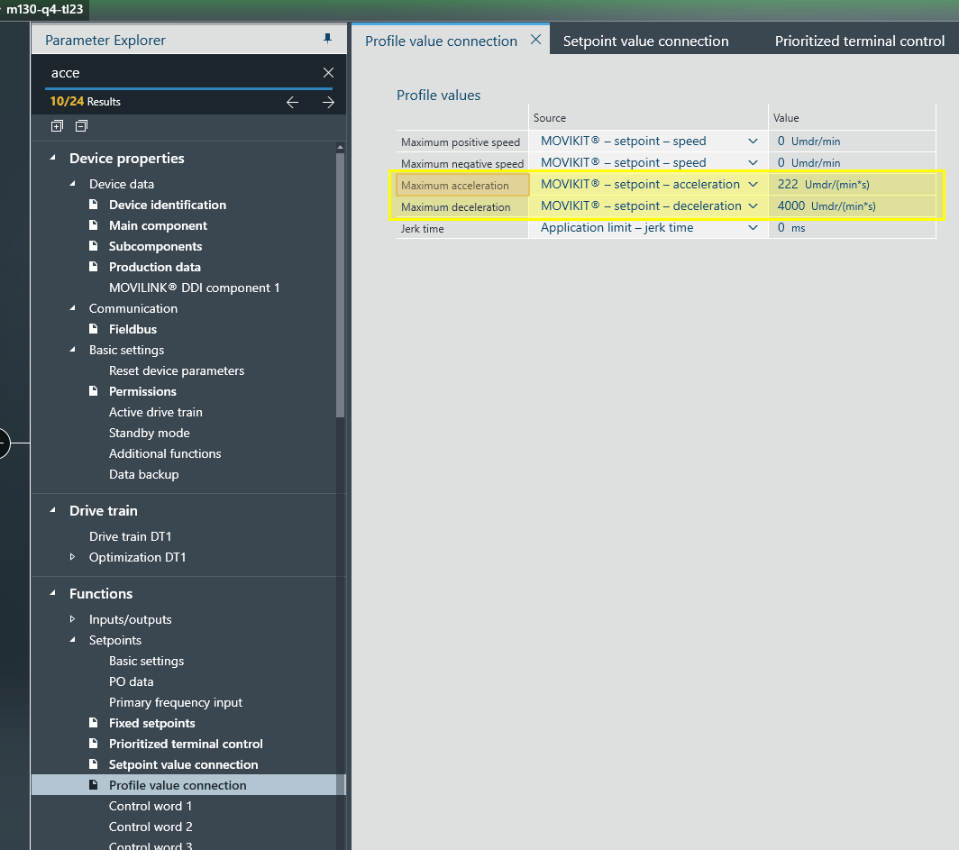Collapse the Device data node

click(73, 184)
